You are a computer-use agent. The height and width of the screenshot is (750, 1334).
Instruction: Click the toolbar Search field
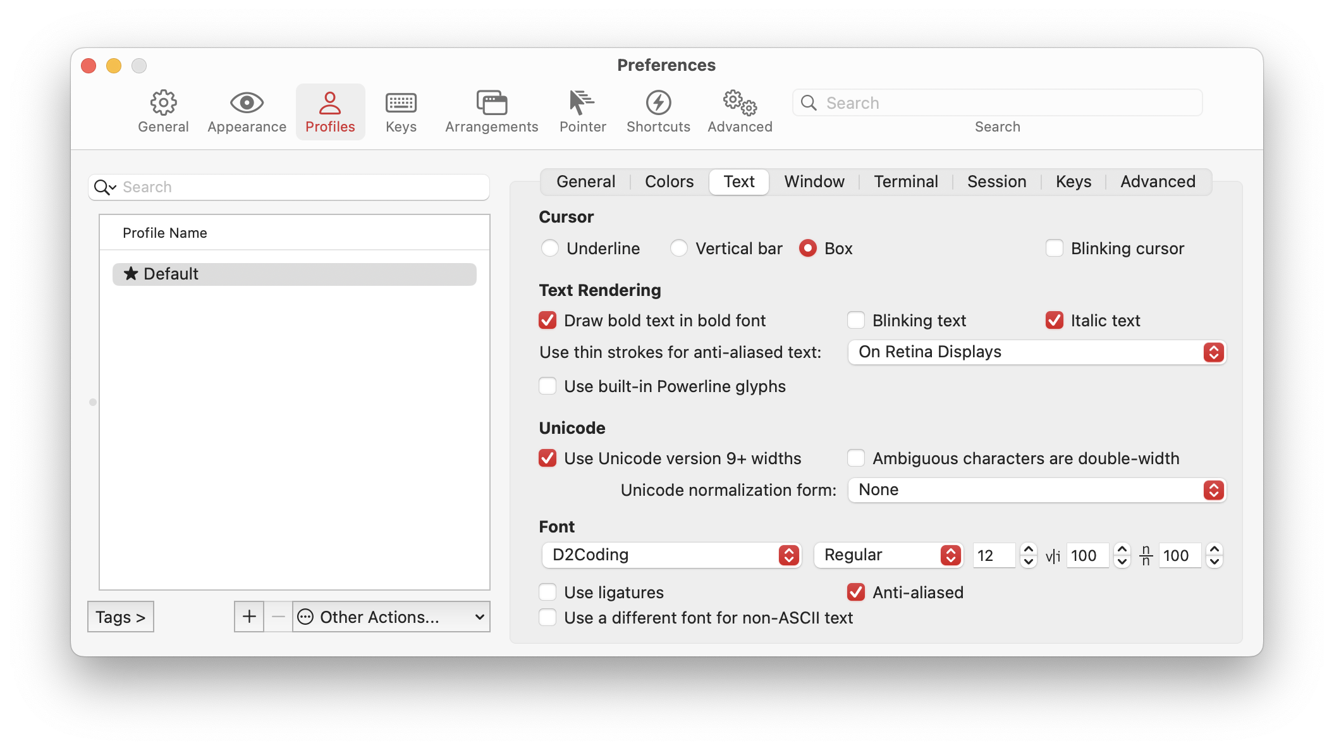[x=997, y=102]
